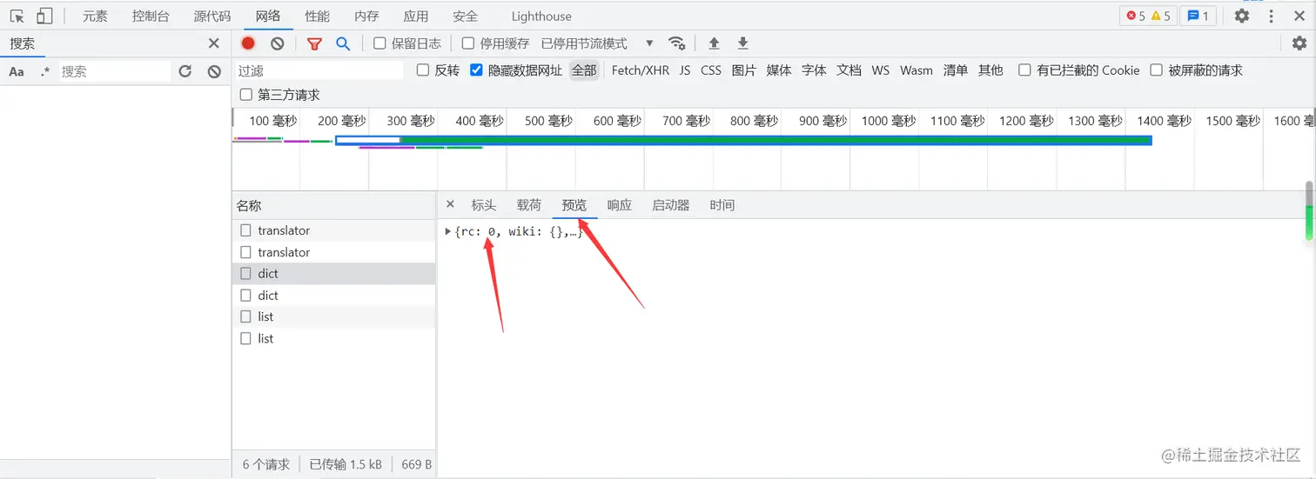
Task: Open network conditions wifi icon
Action: click(676, 43)
